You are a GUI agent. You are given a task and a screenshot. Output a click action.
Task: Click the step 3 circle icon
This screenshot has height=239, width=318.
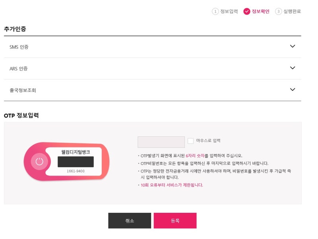[x=279, y=11]
